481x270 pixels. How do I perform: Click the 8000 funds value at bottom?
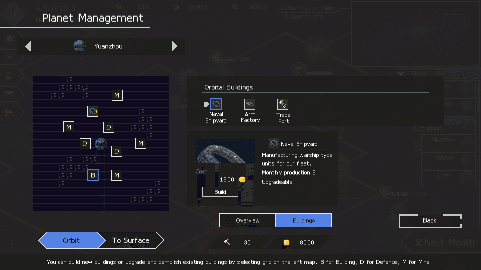tap(307, 243)
